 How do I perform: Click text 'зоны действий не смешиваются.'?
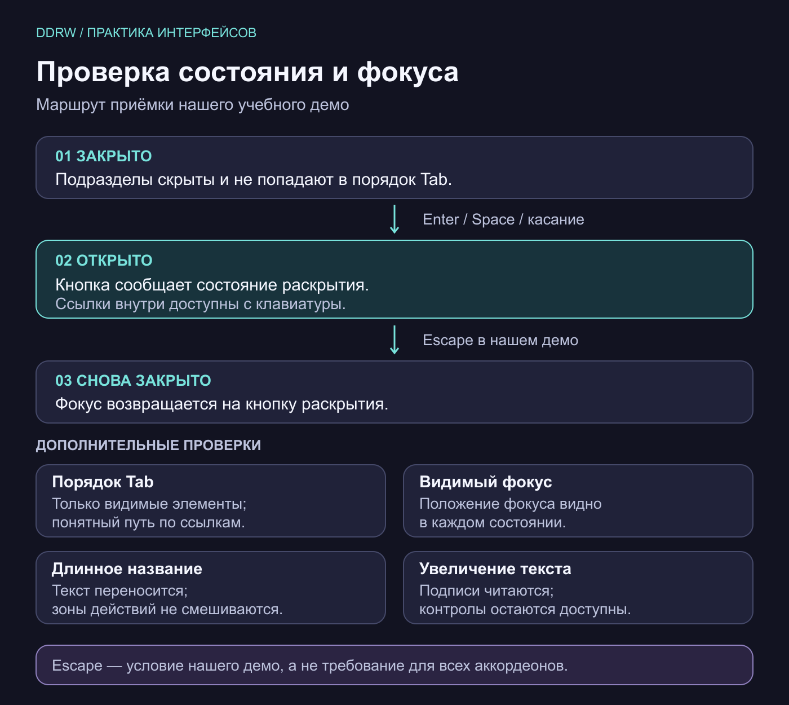167,610
